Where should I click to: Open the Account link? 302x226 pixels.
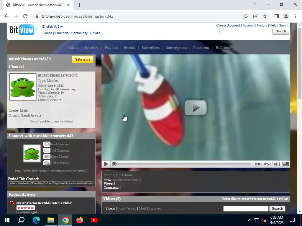[248, 25]
